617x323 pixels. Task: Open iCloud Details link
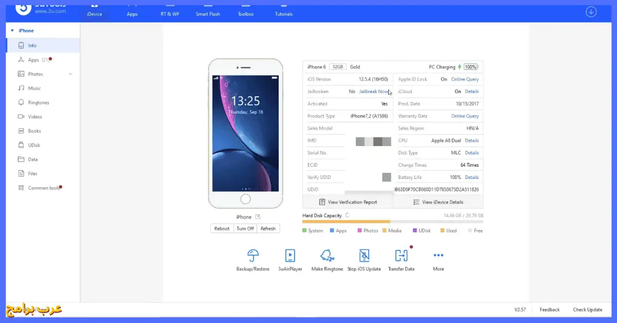[471, 92]
